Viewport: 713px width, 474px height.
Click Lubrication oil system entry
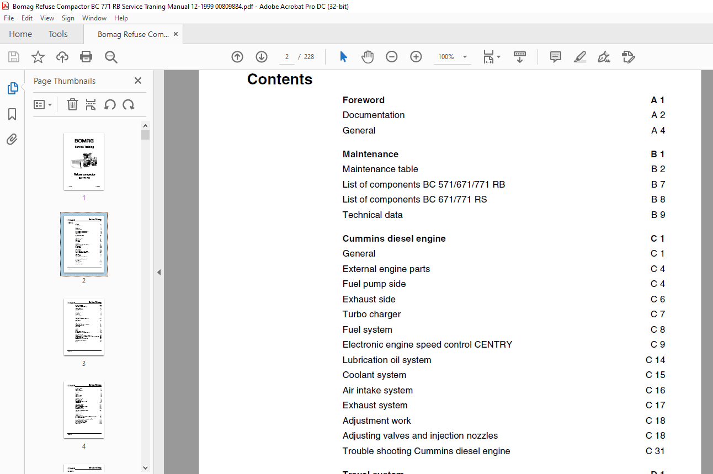click(387, 360)
